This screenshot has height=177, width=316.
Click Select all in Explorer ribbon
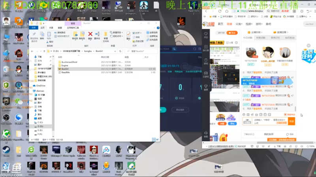(x=152, y=33)
